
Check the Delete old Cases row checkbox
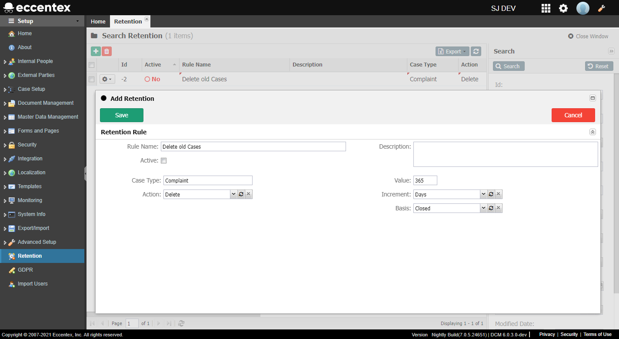pos(91,79)
